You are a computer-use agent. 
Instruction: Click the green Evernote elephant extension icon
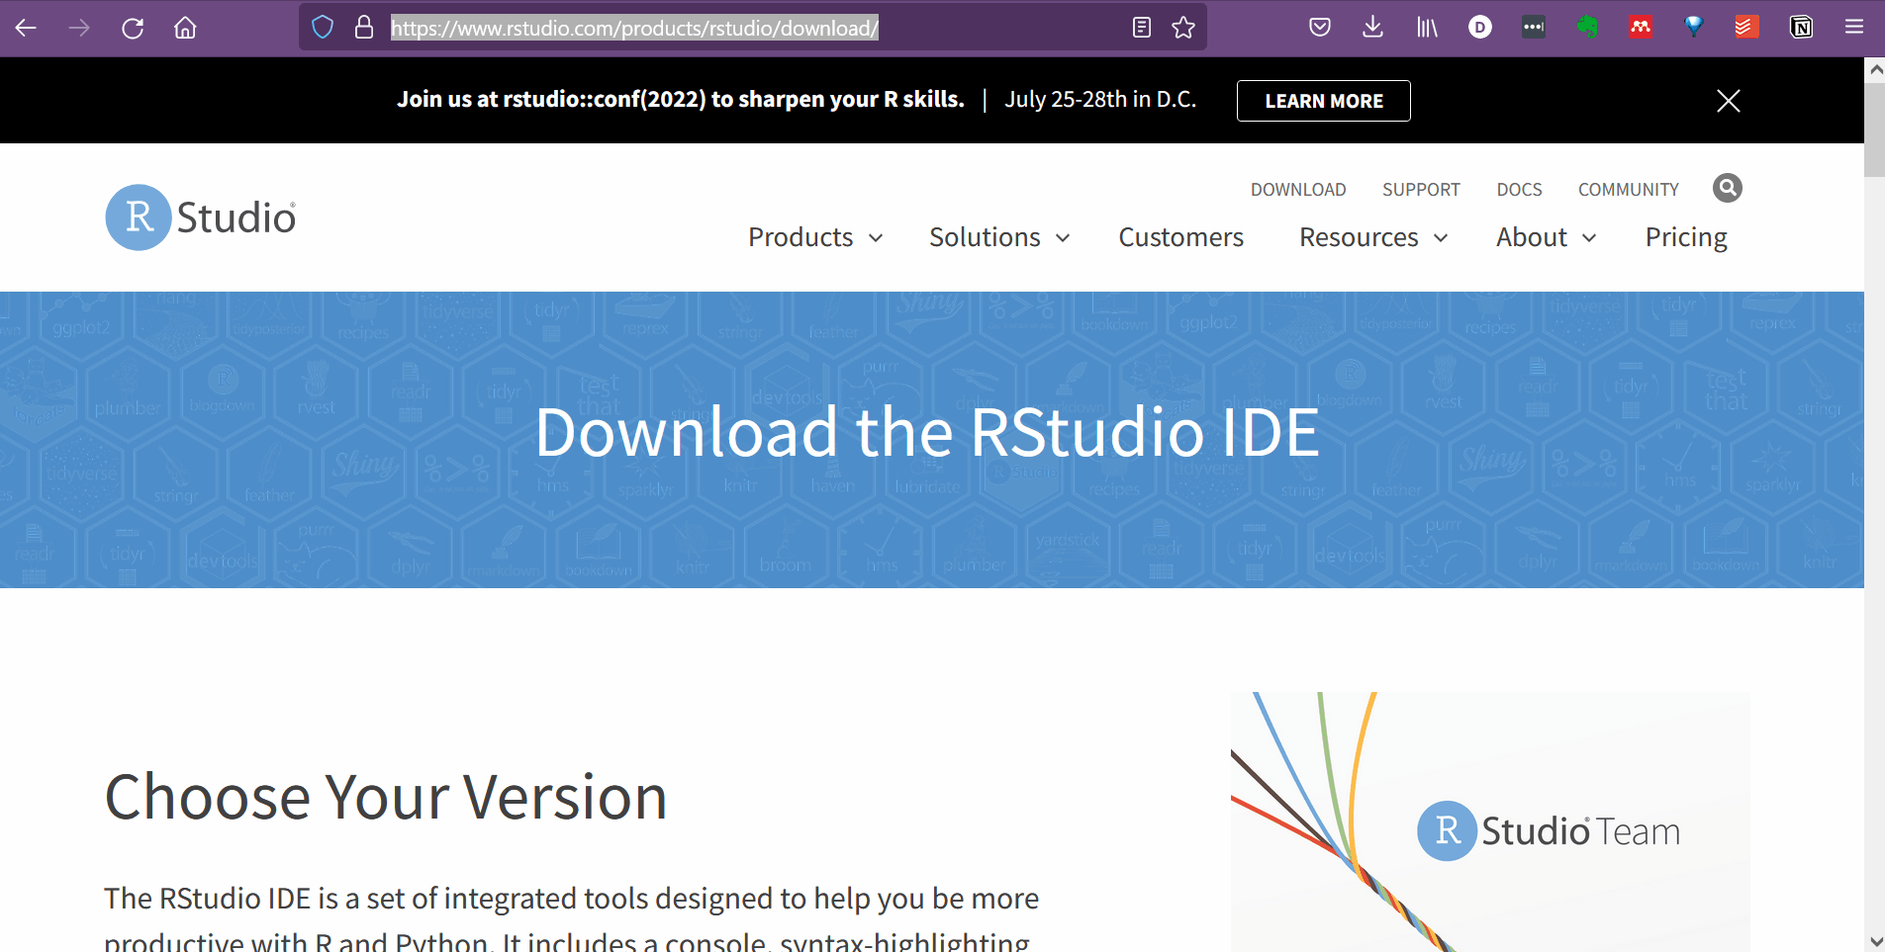tap(1587, 28)
